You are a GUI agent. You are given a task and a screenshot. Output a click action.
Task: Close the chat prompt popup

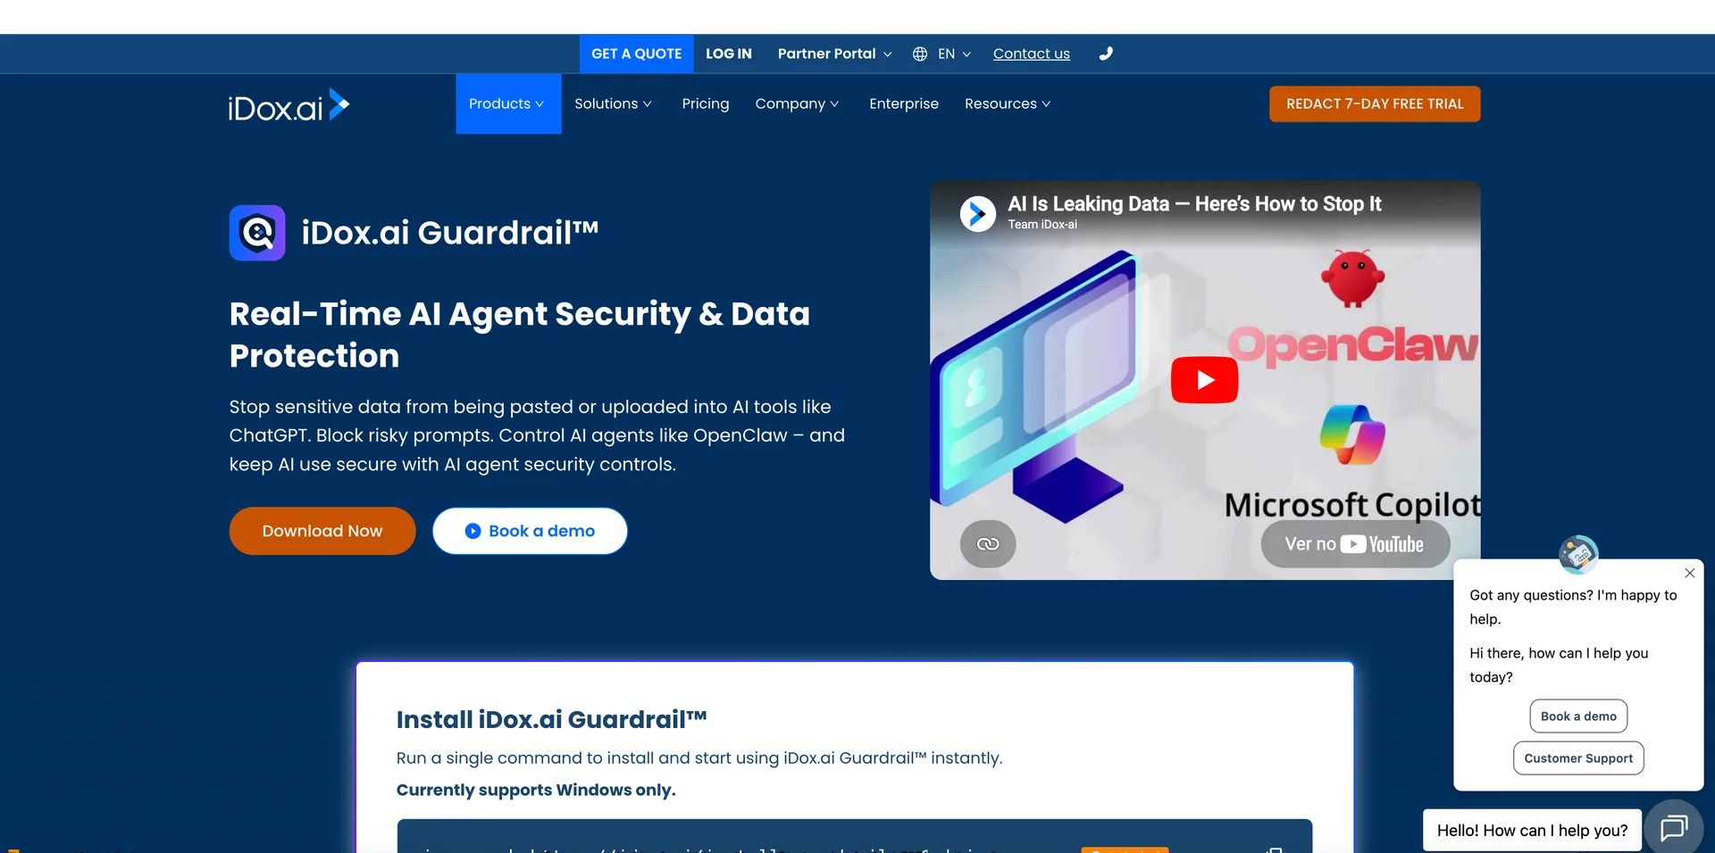pos(1690,573)
